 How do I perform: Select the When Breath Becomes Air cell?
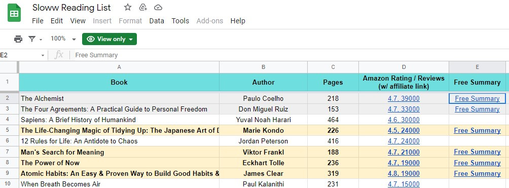click(119, 184)
